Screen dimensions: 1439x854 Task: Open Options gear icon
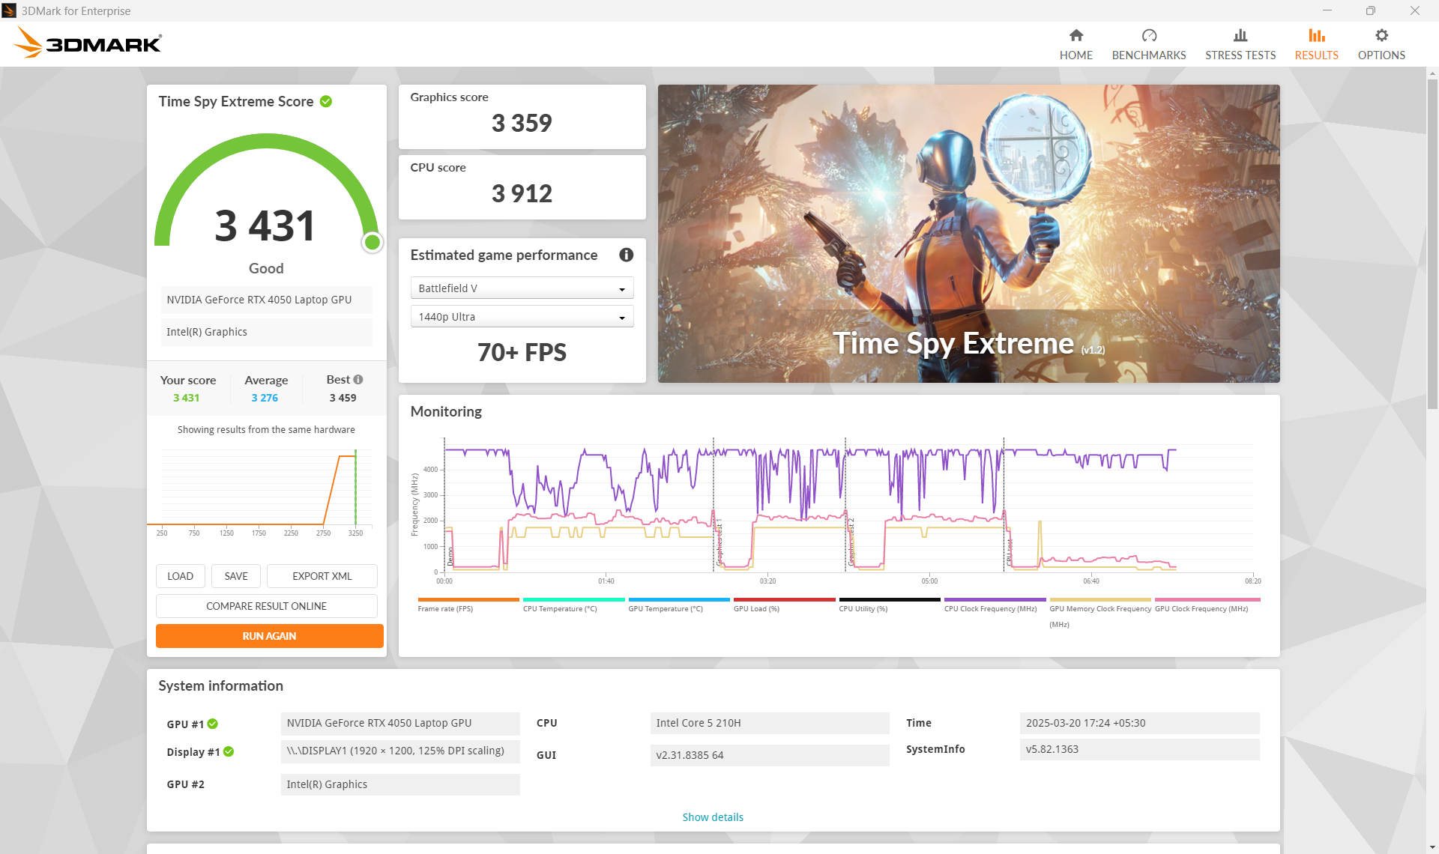coord(1381,35)
